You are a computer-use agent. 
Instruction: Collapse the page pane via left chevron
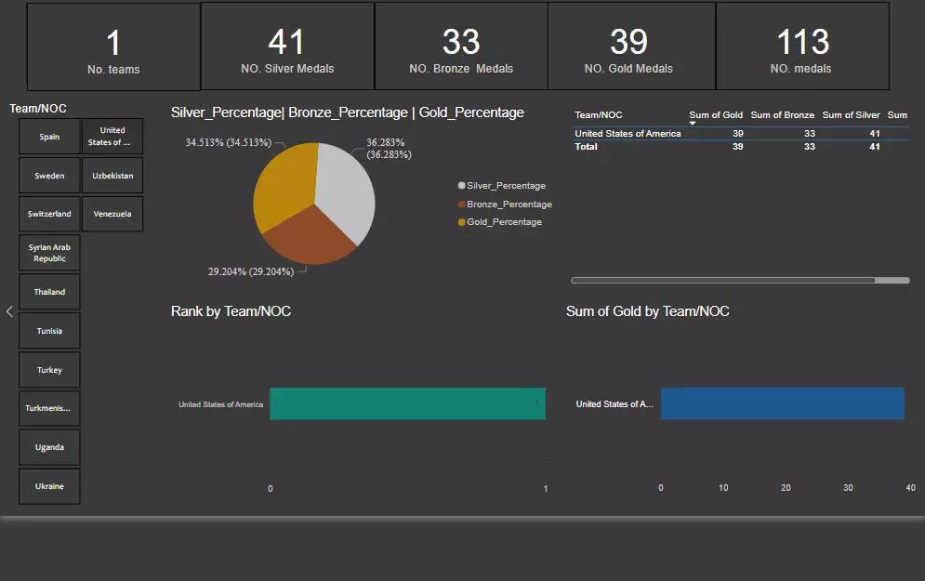click(x=9, y=311)
